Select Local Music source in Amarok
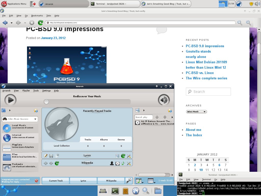Image resolution: width=261 pixels, height=196 pixels. click(x=20, y=128)
